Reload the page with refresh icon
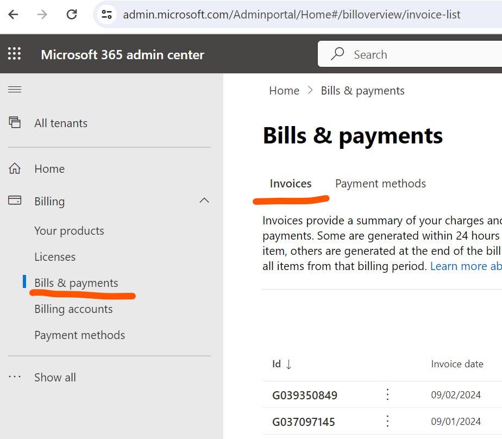This screenshot has width=502, height=439. (x=71, y=15)
